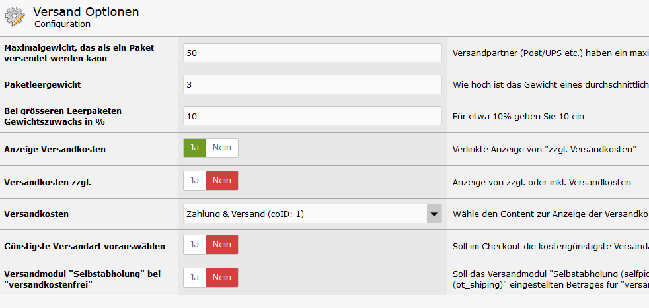
Task: Select Nein for Günstigste Versandart vorauswählen
Action: click(222, 245)
